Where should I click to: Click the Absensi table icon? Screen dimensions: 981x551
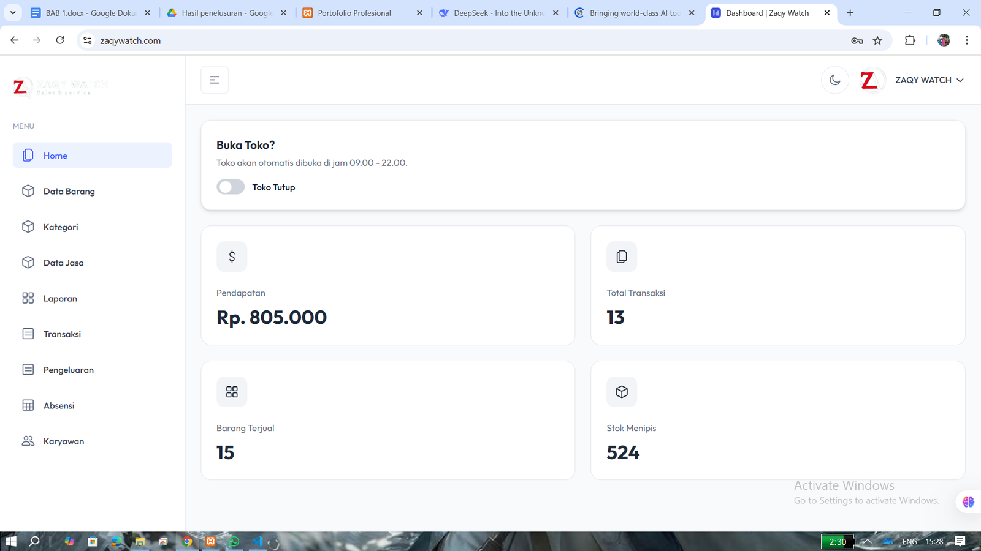(28, 406)
